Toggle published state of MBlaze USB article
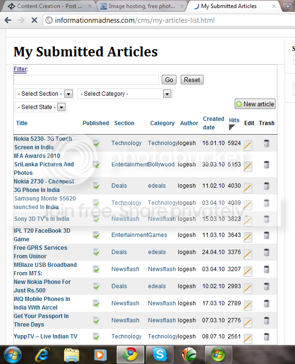This screenshot has height=364, width=295. (96, 269)
